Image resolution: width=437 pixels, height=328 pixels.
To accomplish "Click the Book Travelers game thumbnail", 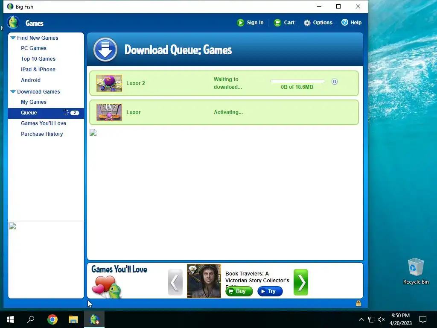I will coord(204,281).
